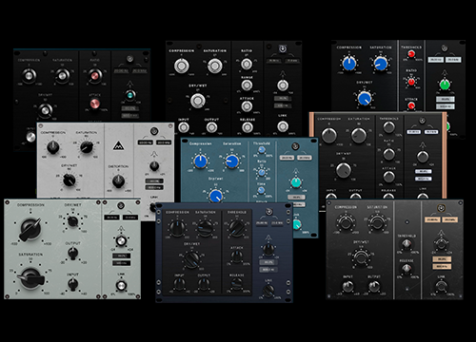
Task: Click left frequency button on teal panel
Action: tap(287, 158)
